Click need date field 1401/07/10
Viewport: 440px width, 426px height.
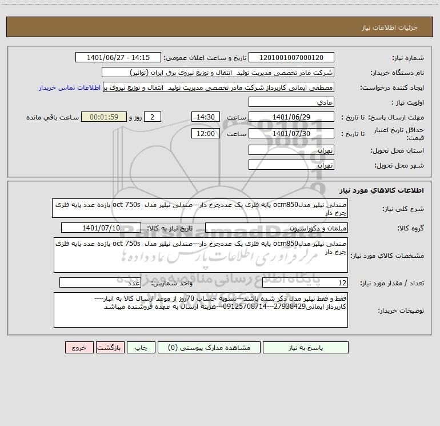(101, 228)
